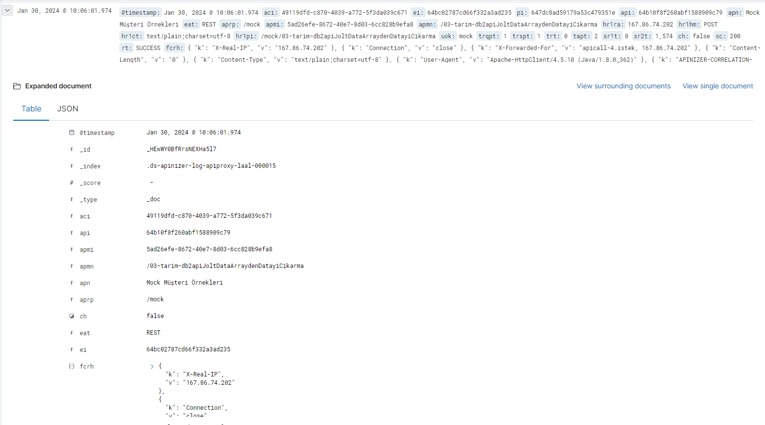
Task: Click the string type icon beside eat
Action: point(72,333)
